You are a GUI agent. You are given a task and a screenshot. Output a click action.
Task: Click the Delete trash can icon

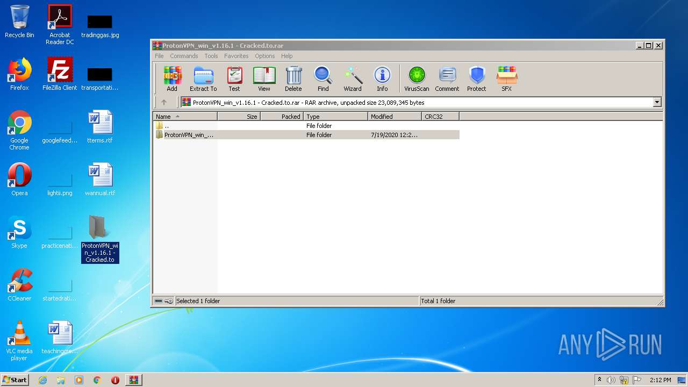(x=293, y=79)
